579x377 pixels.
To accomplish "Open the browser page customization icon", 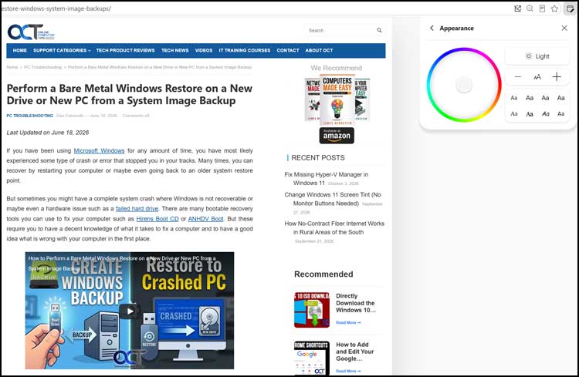I will coord(571,8).
